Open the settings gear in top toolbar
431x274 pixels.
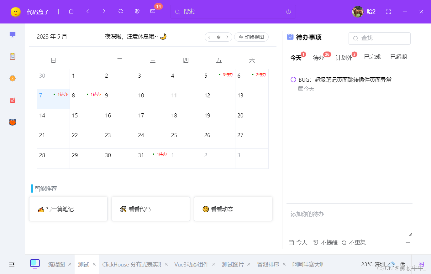[x=137, y=11]
